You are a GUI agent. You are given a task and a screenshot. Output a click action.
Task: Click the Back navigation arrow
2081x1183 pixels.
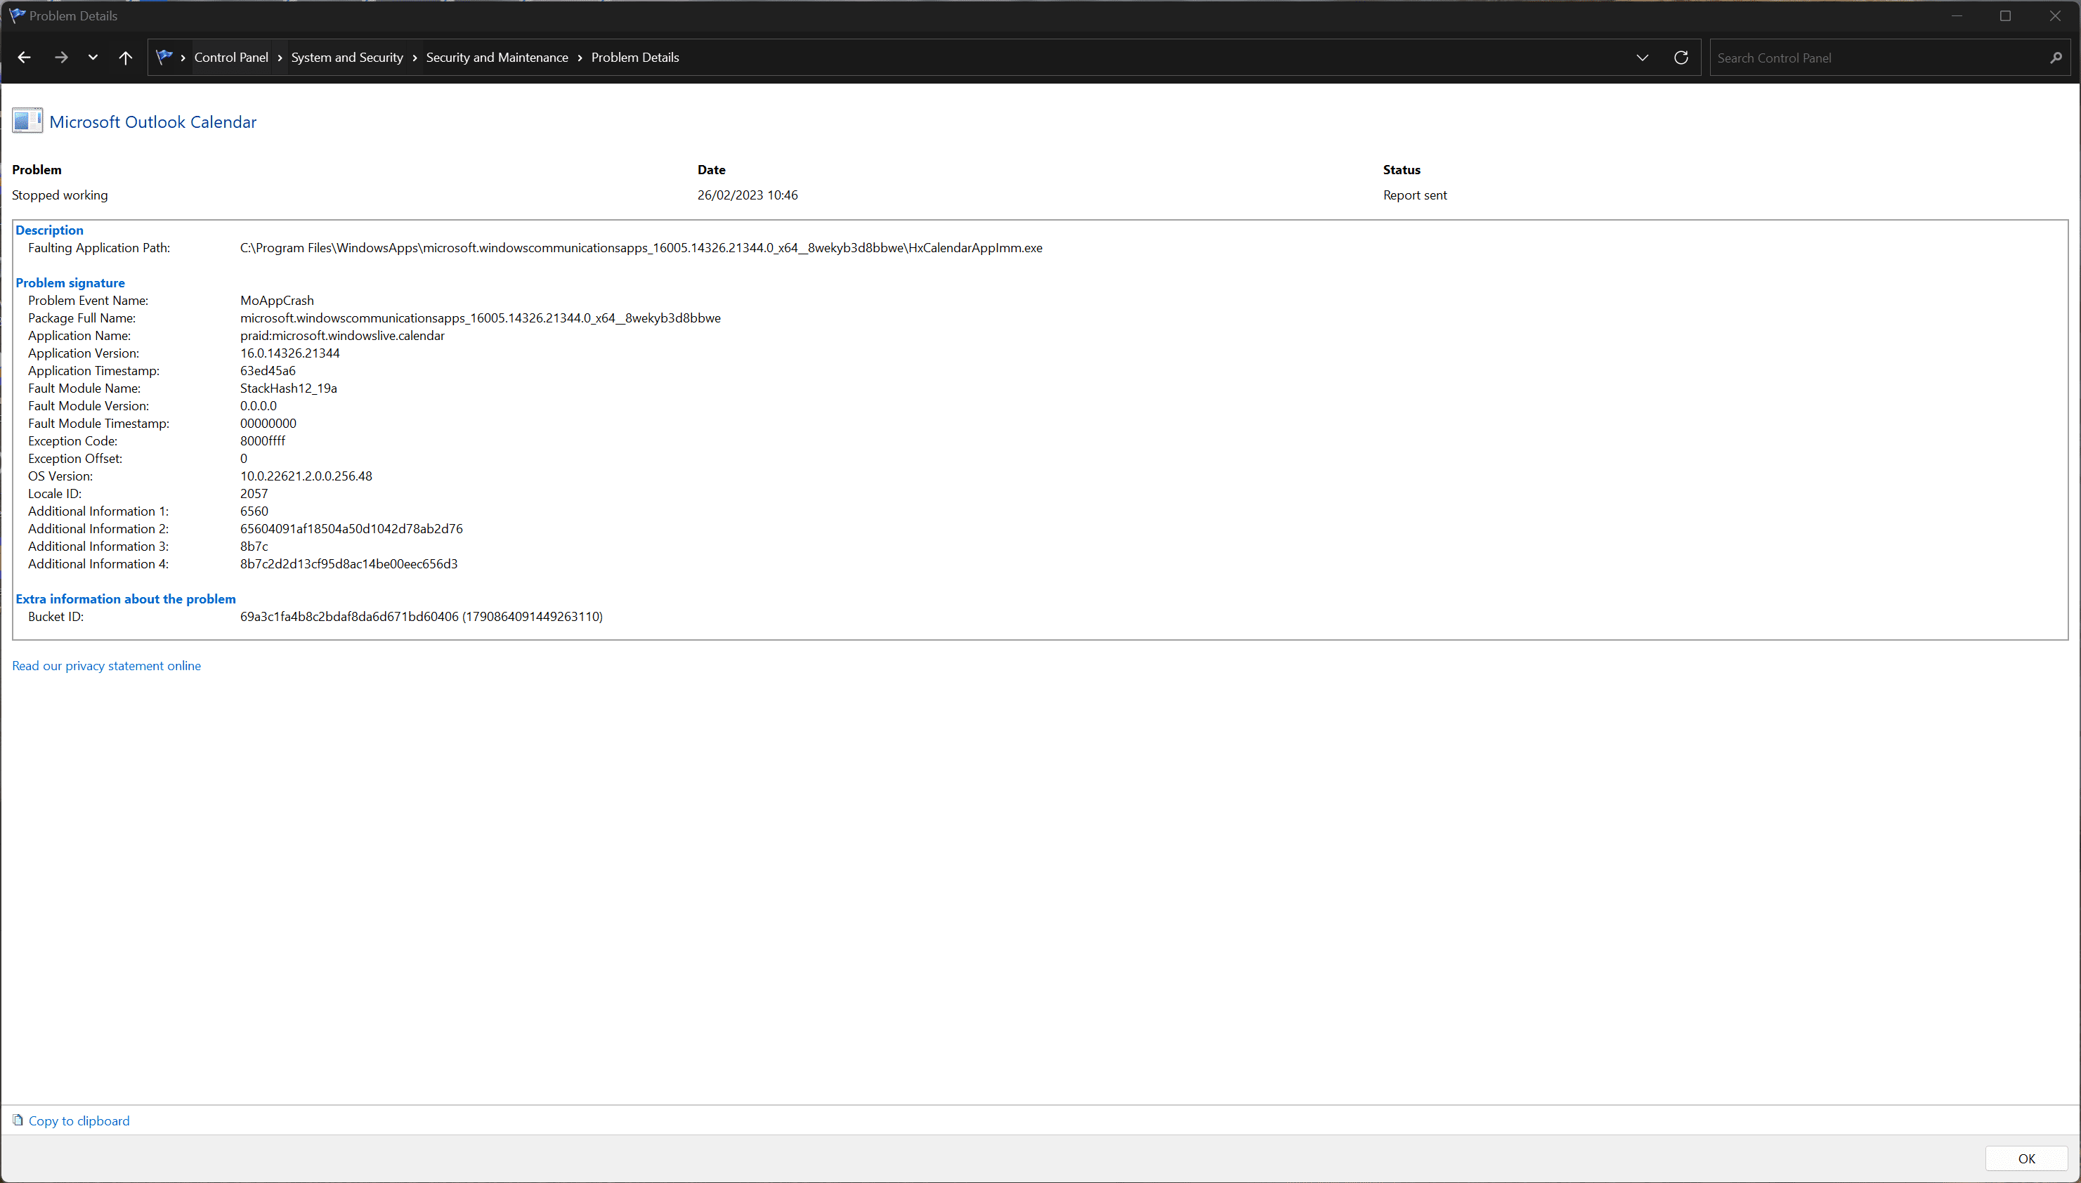click(25, 58)
